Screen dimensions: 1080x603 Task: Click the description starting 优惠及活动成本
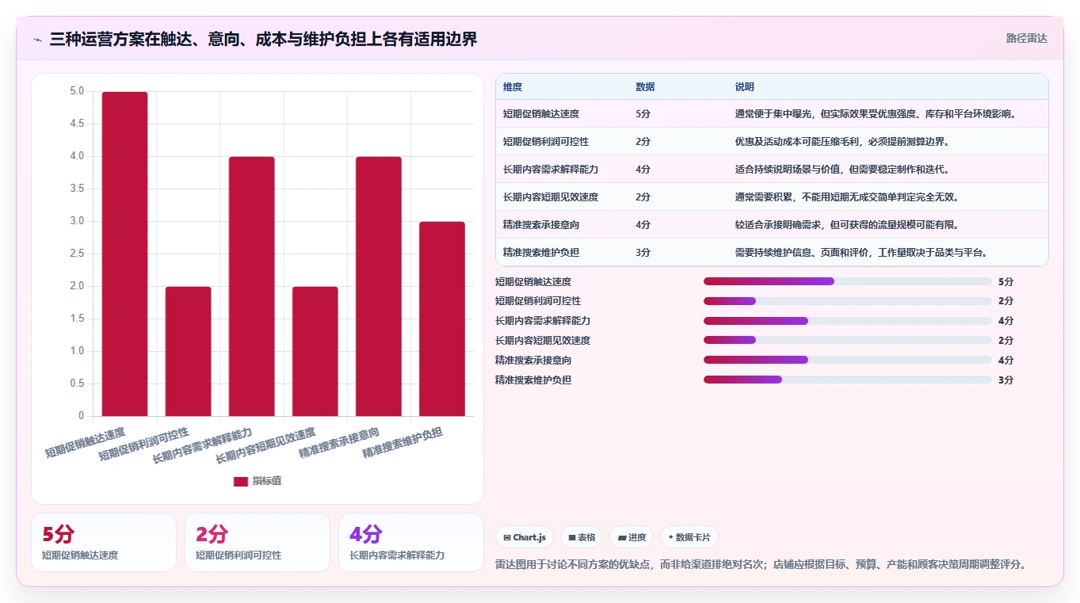coord(842,141)
